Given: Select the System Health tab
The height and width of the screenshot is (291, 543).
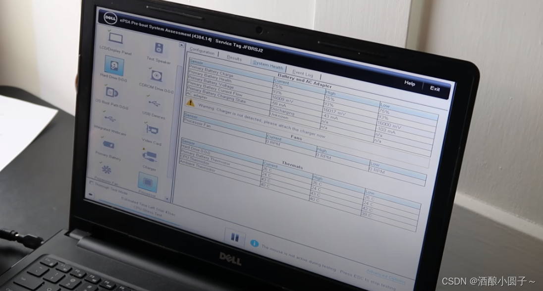Looking at the screenshot, I should click(268, 65).
